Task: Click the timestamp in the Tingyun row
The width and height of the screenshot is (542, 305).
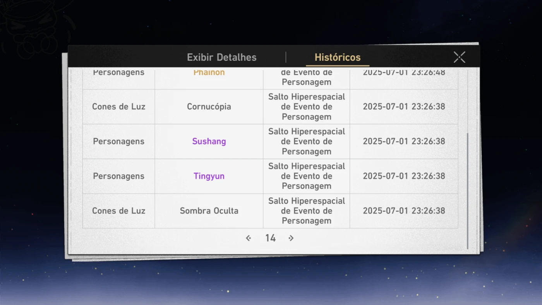Action: pos(404,176)
